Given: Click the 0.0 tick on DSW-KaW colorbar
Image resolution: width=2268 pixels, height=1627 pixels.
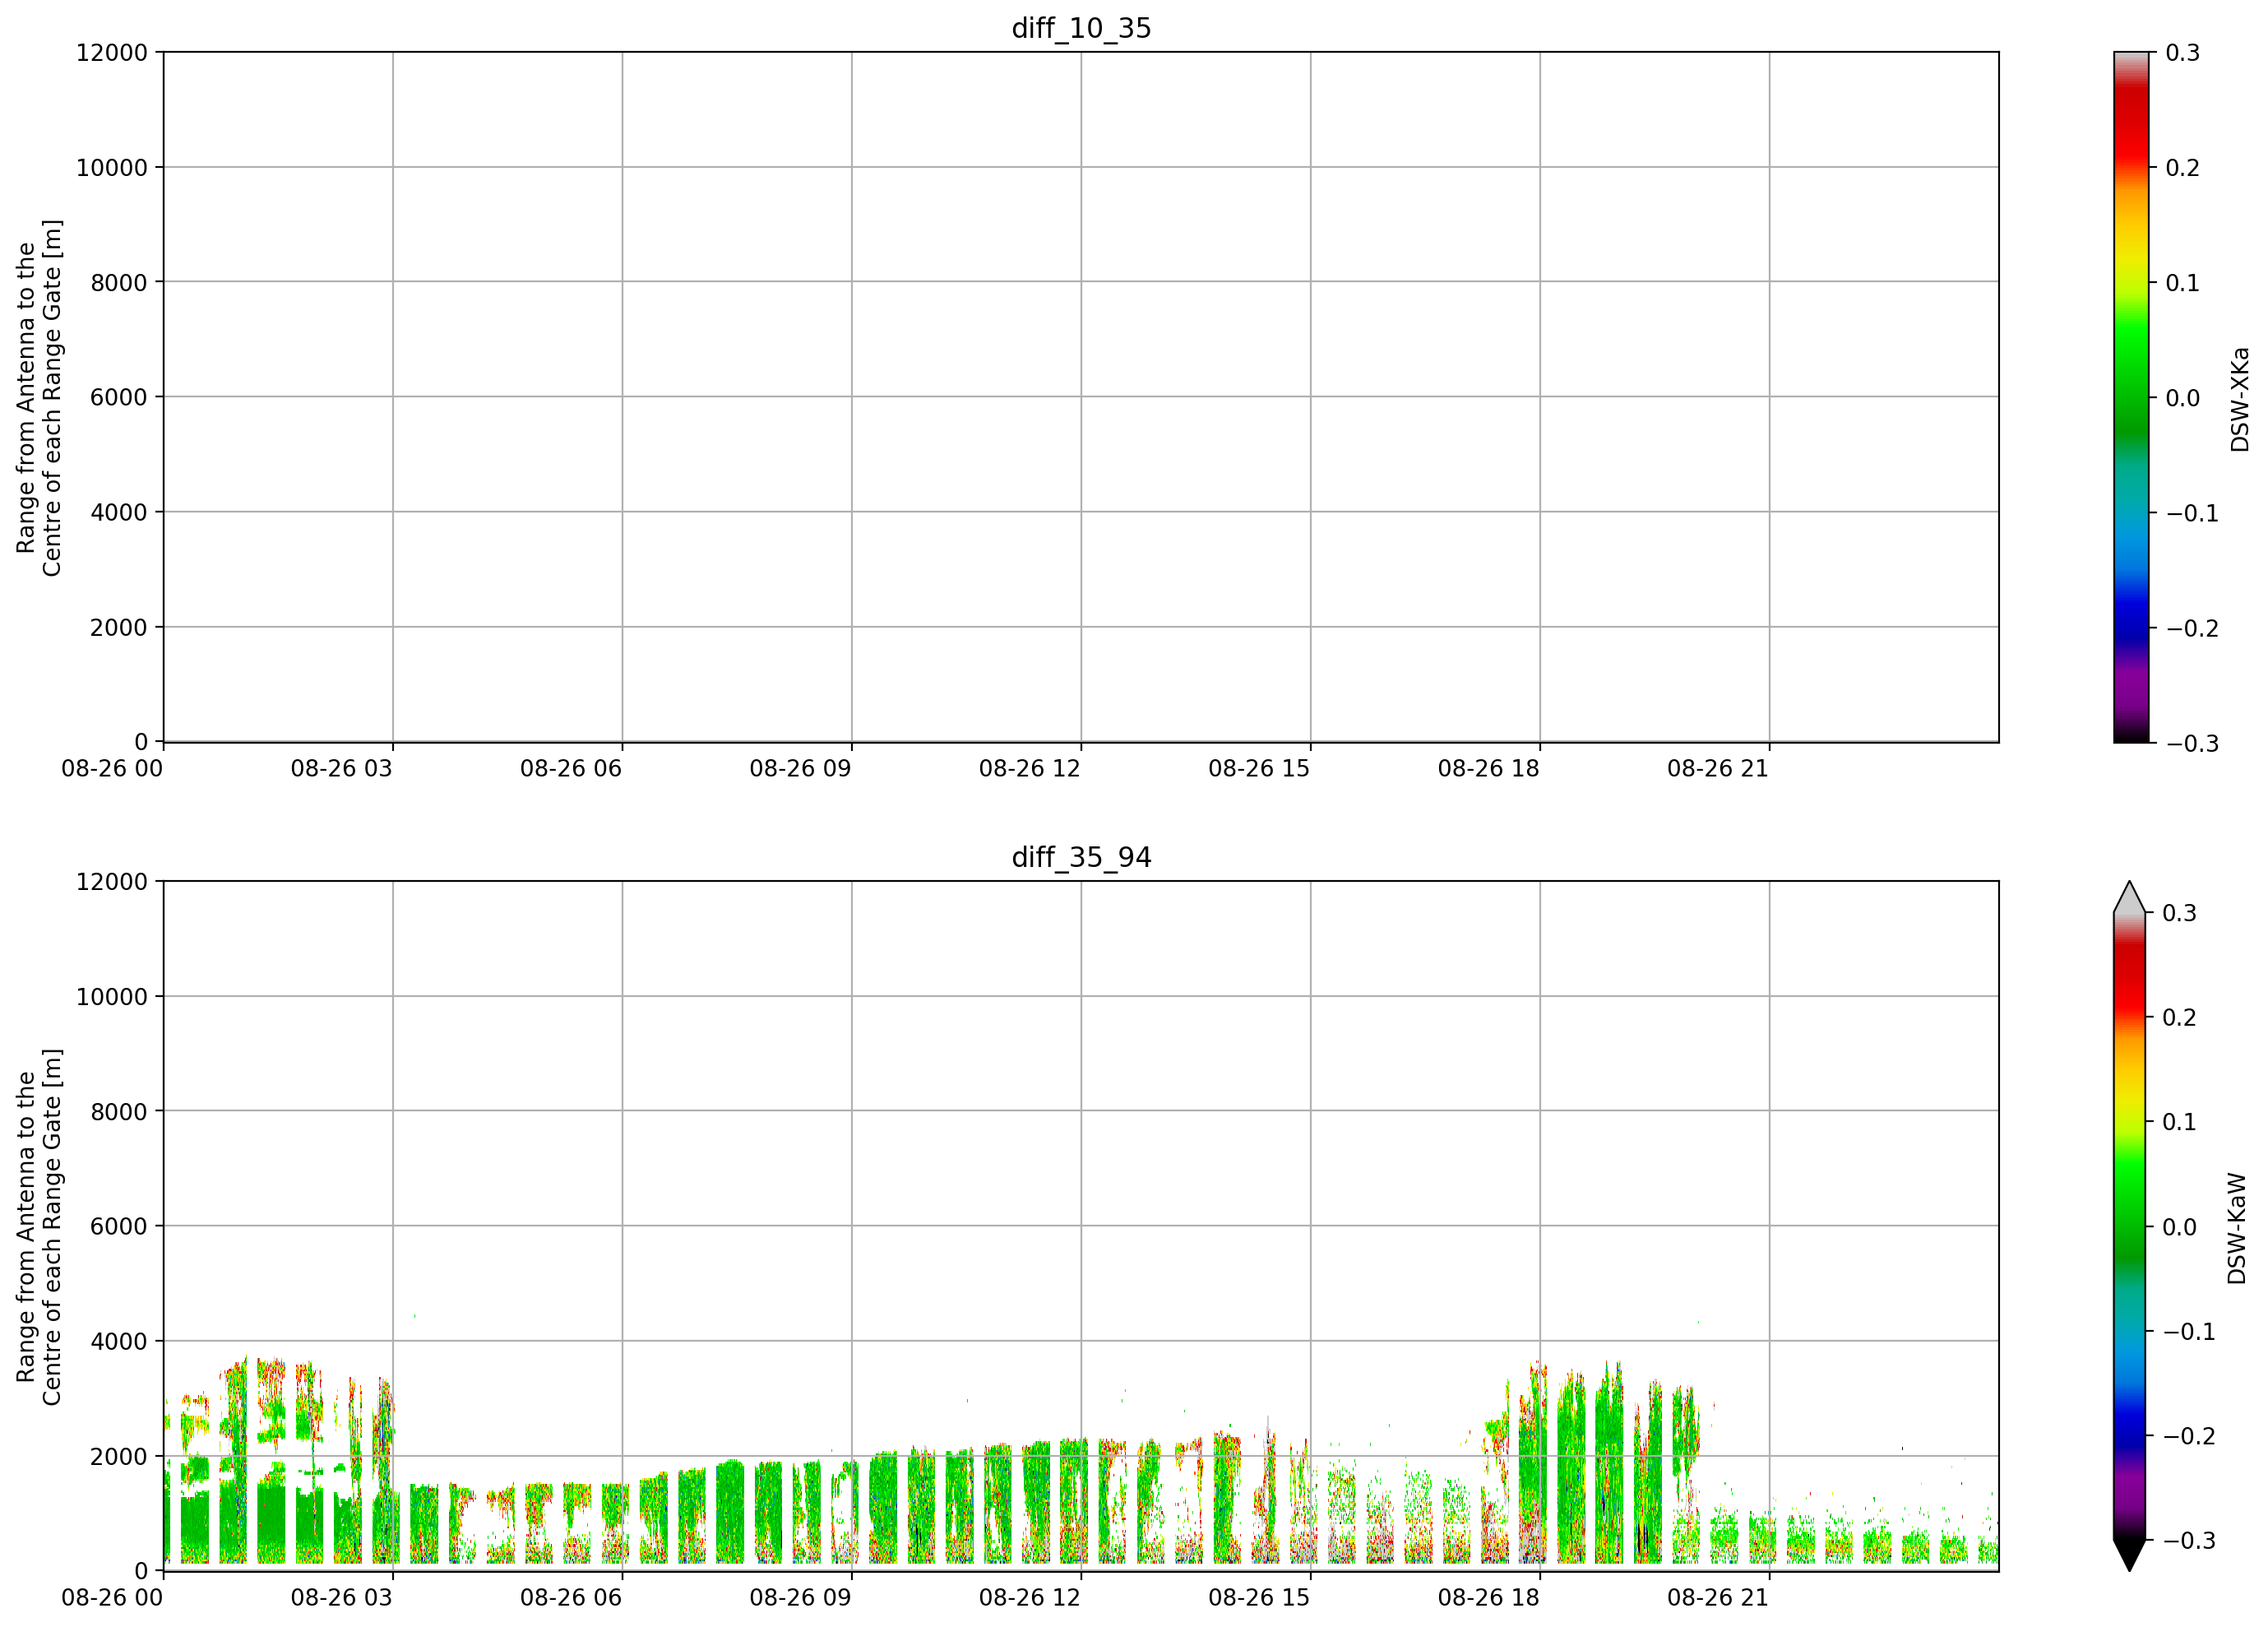Looking at the screenshot, I should 2180,1227.
